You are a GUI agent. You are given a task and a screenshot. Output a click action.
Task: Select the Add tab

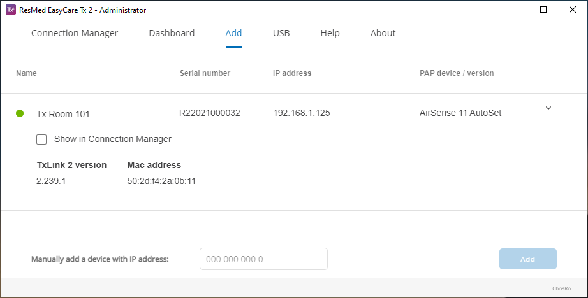[233, 33]
